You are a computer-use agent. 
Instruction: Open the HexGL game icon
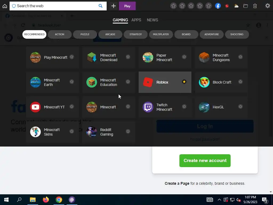point(204,107)
